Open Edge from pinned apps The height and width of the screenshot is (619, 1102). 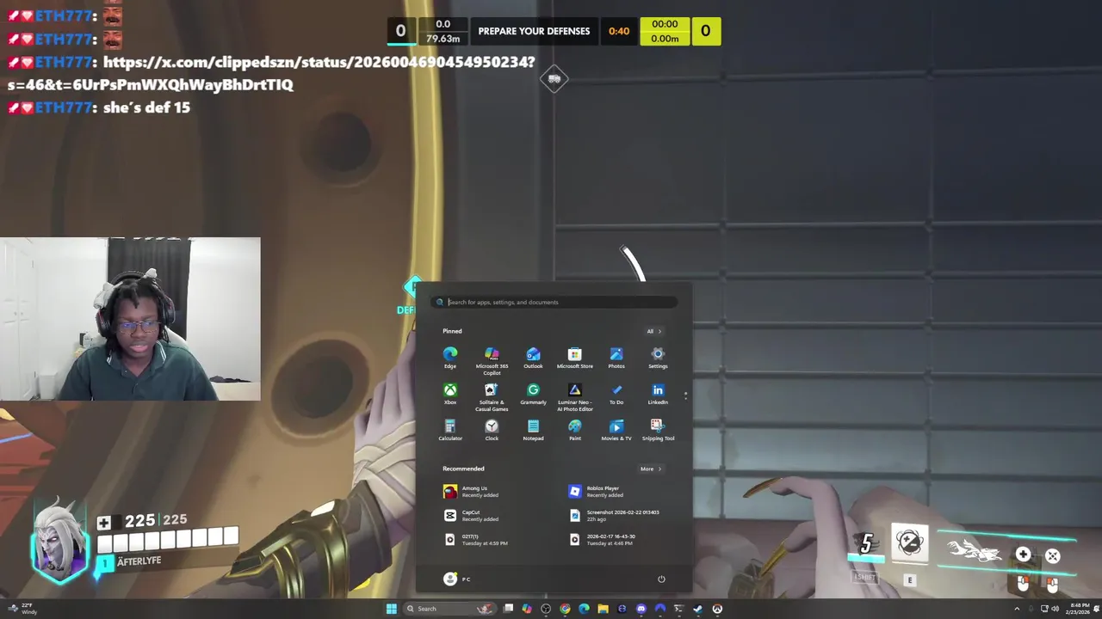tap(450, 358)
